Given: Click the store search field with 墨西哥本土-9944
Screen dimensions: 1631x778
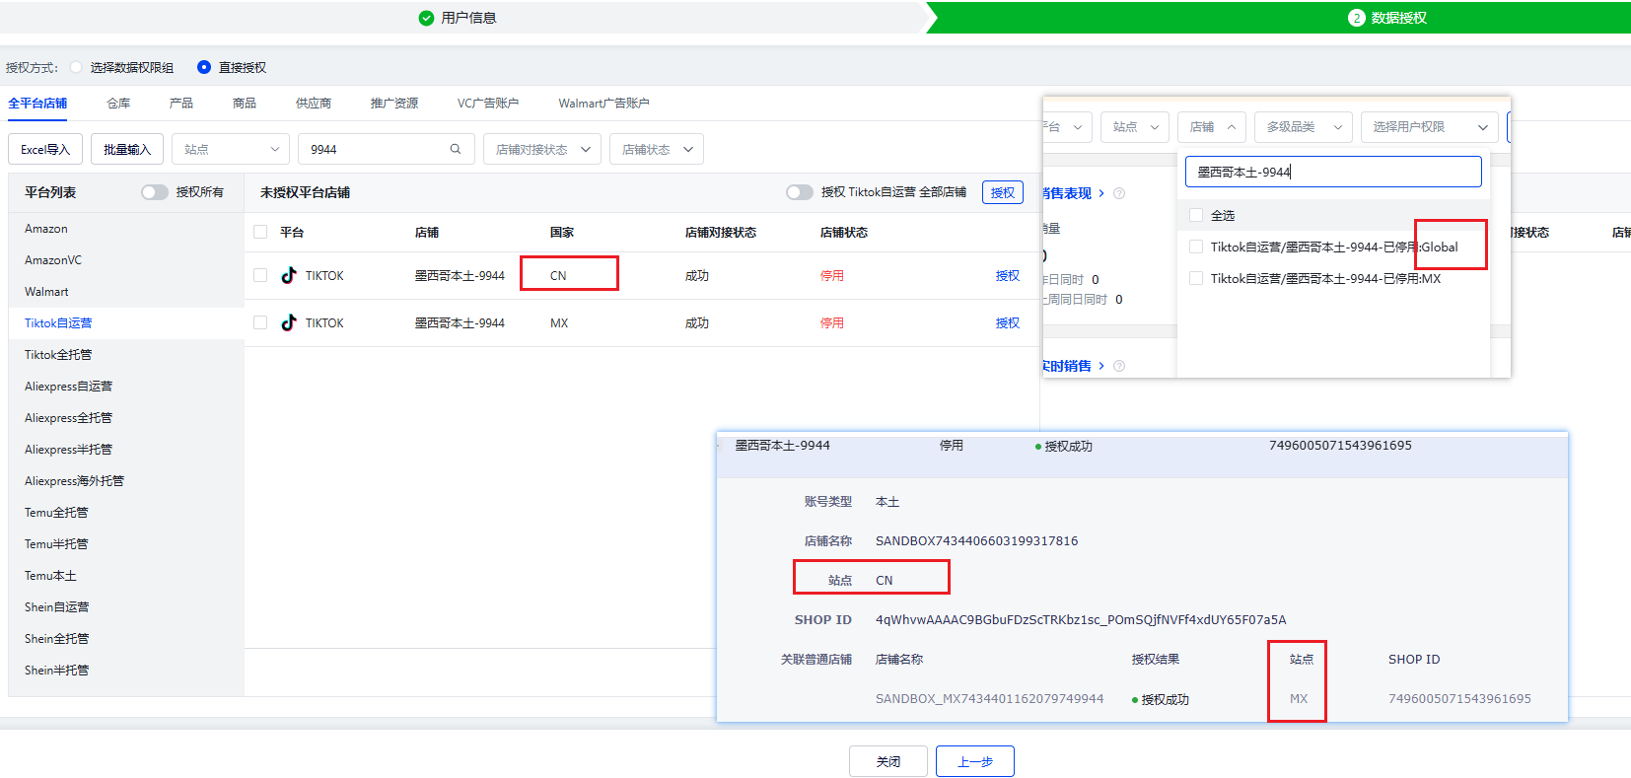Looking at the screenshot, I should [1333, 172].
